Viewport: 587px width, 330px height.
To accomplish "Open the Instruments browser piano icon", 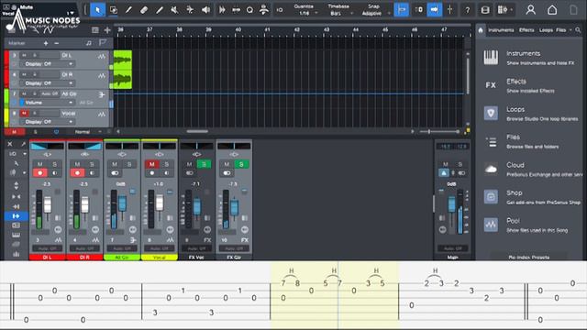I will 491,58.
